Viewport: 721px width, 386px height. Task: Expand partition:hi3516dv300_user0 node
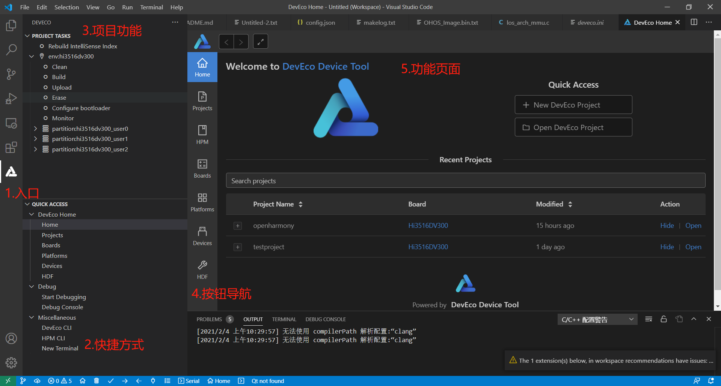point(35,129)
